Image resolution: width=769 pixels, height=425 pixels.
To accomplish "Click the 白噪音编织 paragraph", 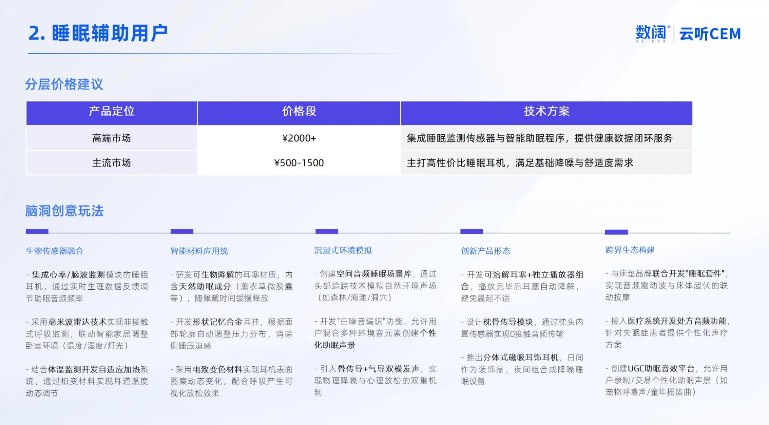I will (375, 333).
